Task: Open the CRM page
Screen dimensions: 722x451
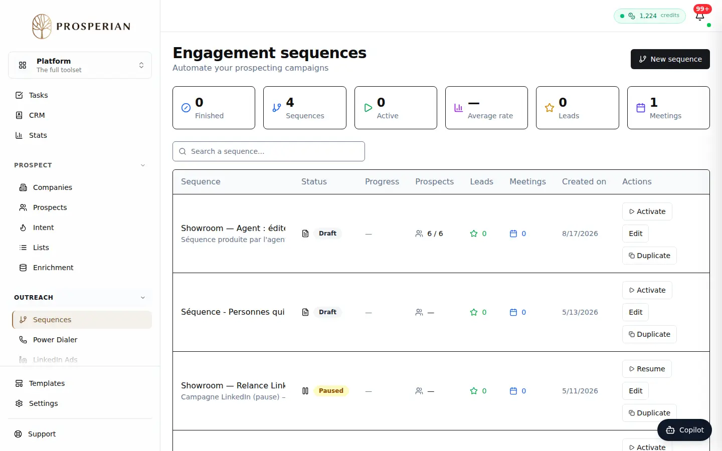Action: (x=80, y=115)
